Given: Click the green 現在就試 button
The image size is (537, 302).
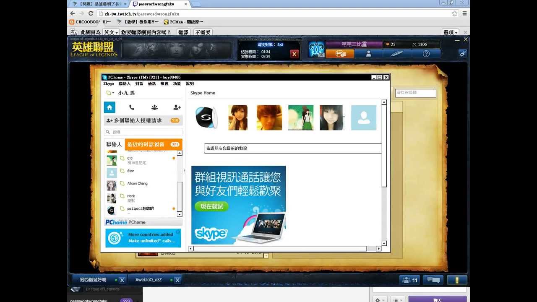Looking at the screenshot, I should pos(211,206).
